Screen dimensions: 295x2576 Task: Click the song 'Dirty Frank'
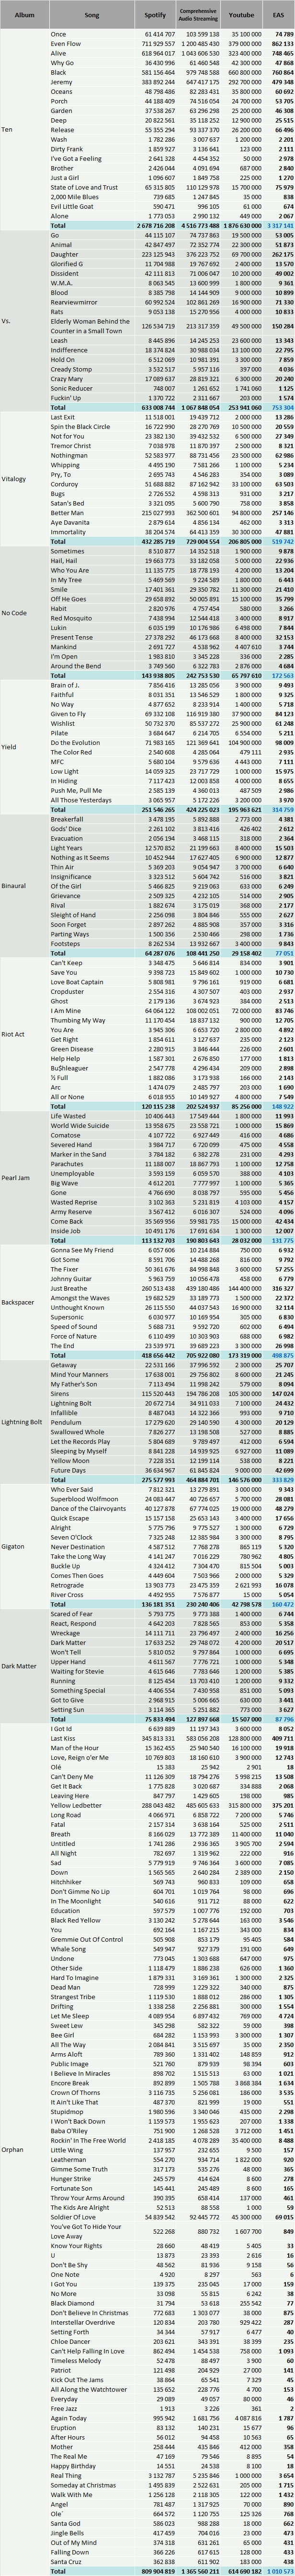[x=66, y=149]
